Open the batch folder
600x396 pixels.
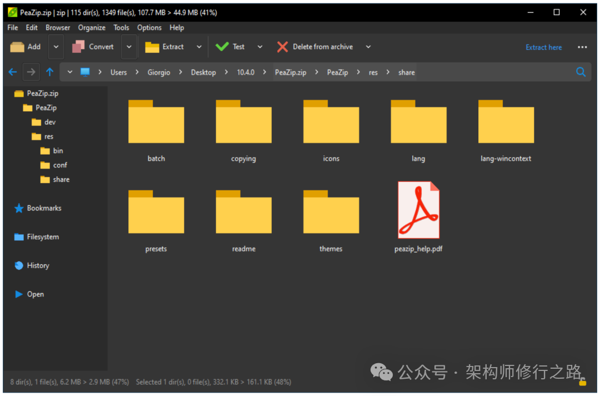pyautogui.click(x=156, y=130)
